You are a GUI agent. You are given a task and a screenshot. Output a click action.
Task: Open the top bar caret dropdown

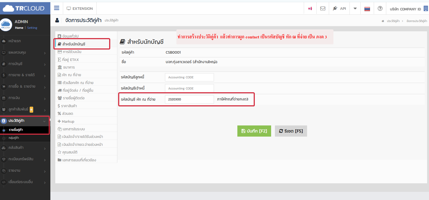pyautogui.click(x=355, y=8)
